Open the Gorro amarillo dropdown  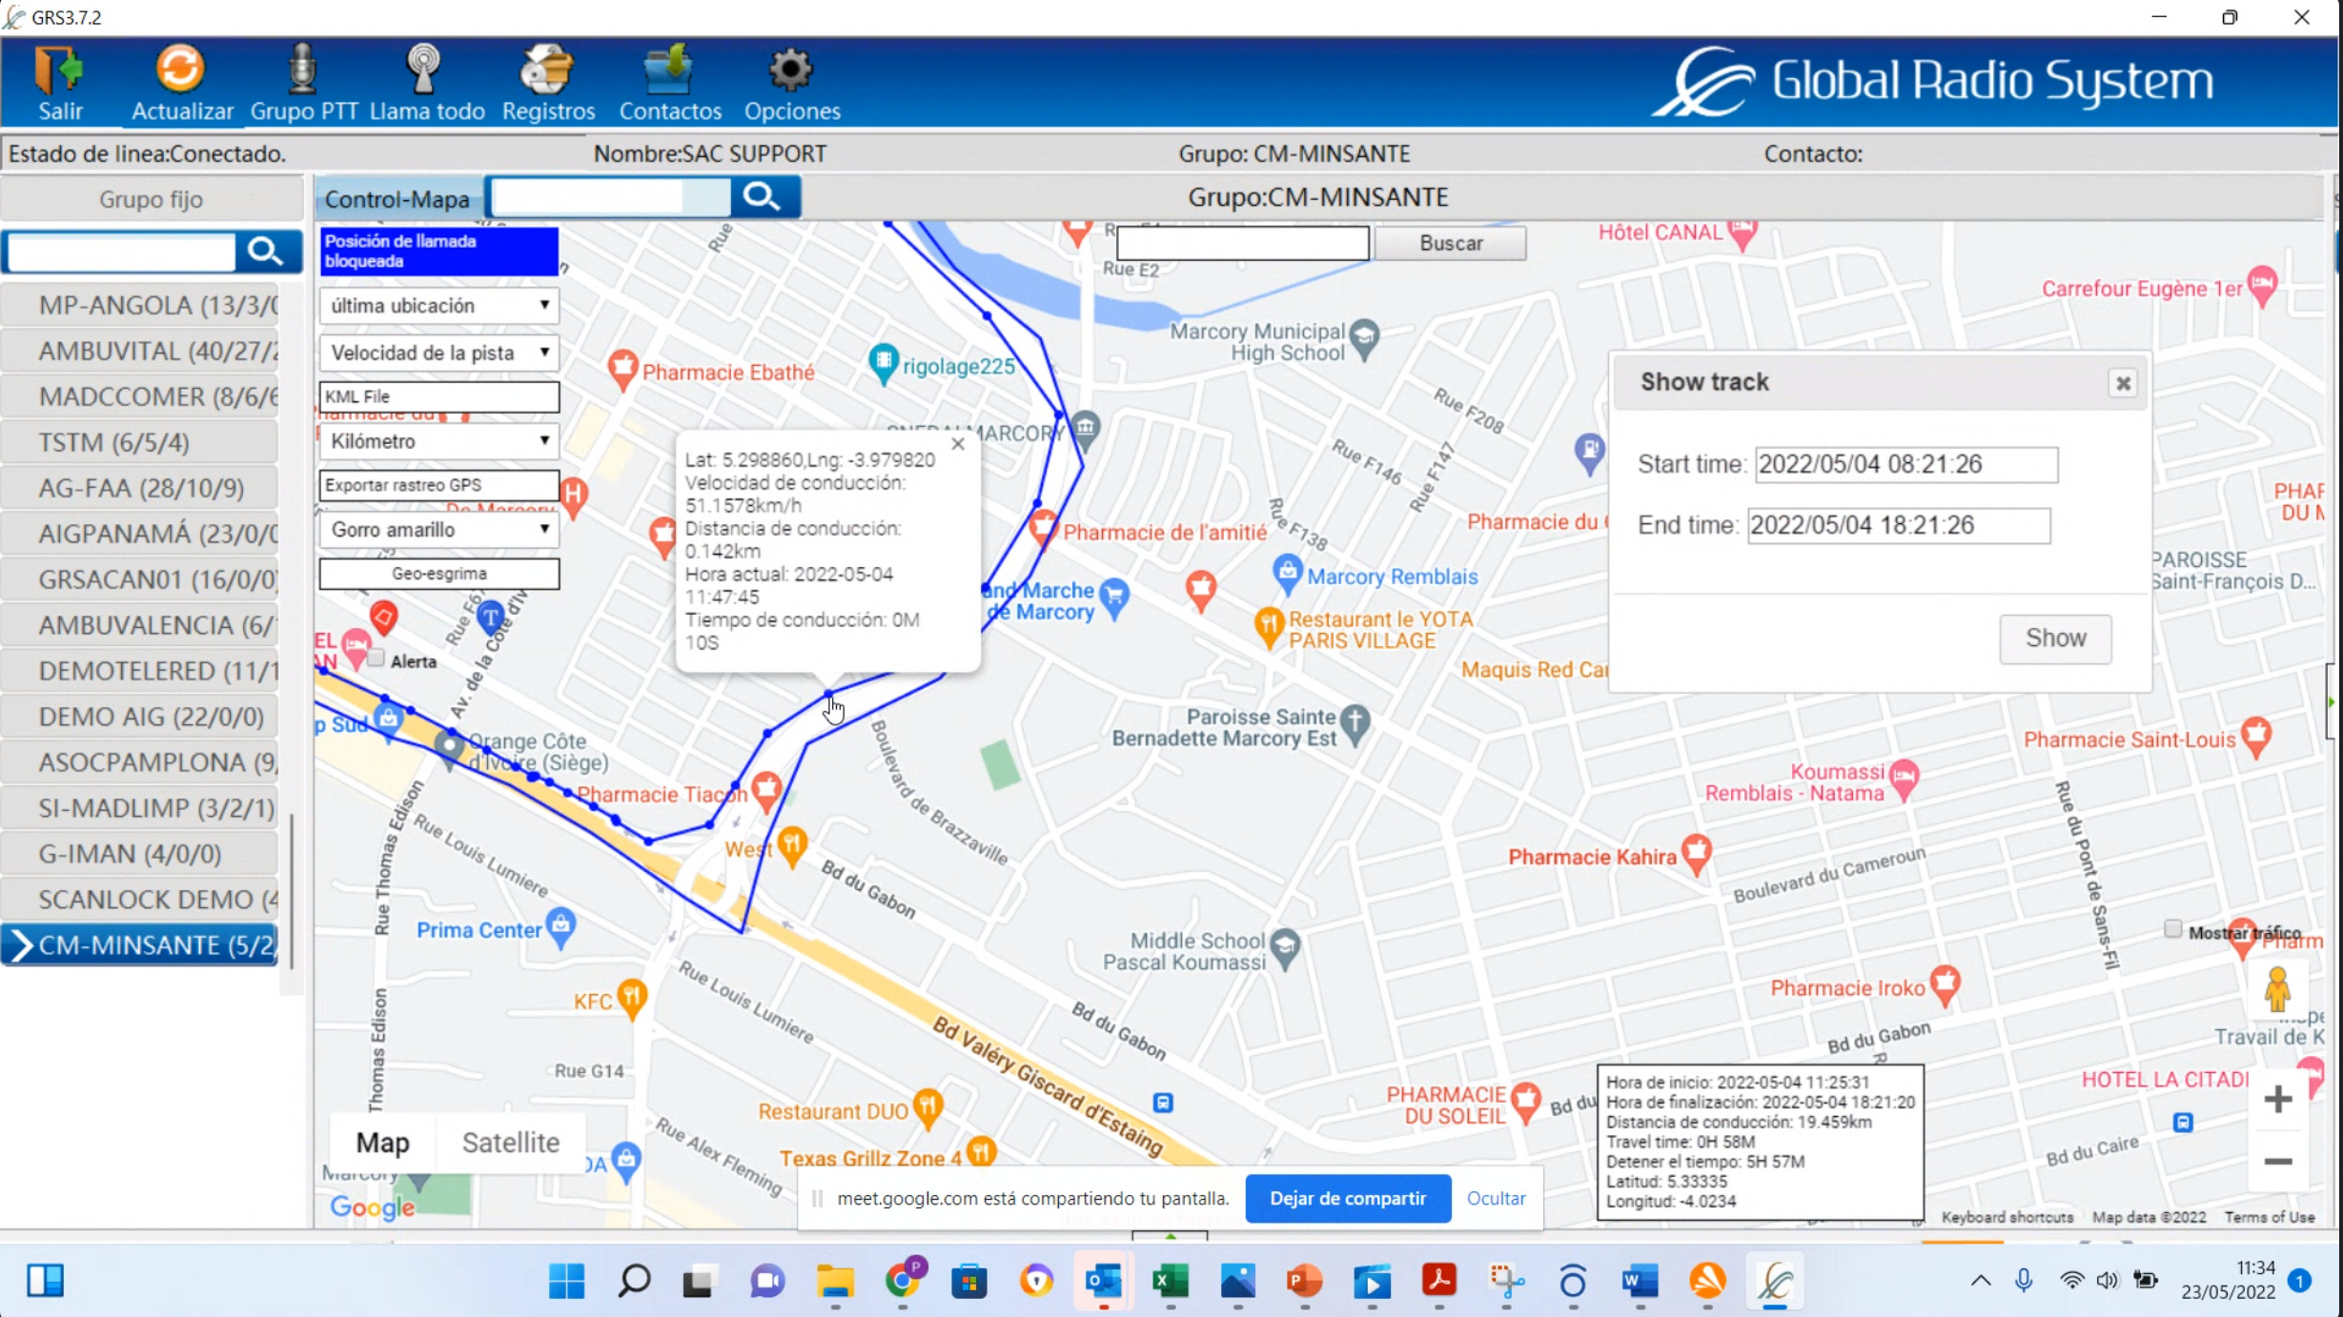click(x=438, y=530)
